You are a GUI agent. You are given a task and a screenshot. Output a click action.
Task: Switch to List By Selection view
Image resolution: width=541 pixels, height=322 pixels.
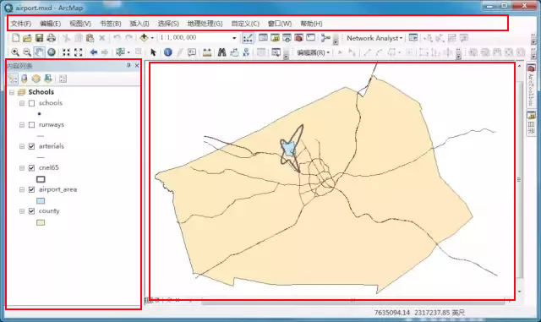48,79
